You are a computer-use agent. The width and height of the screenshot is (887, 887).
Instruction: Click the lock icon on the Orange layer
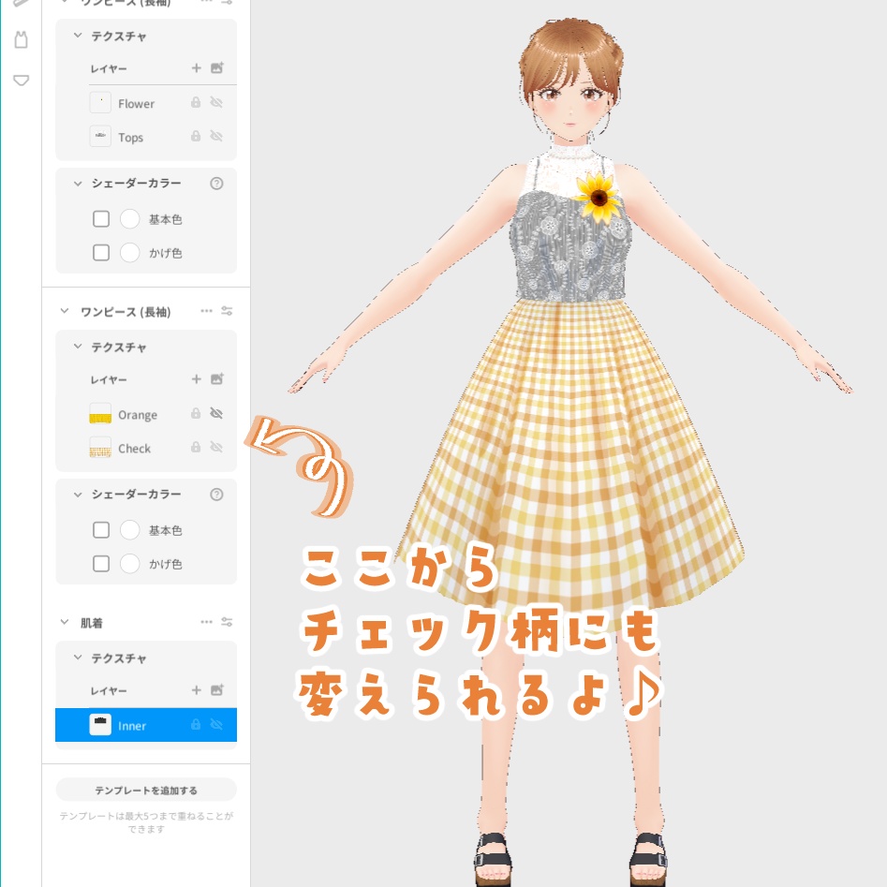(x=195, y=413)
